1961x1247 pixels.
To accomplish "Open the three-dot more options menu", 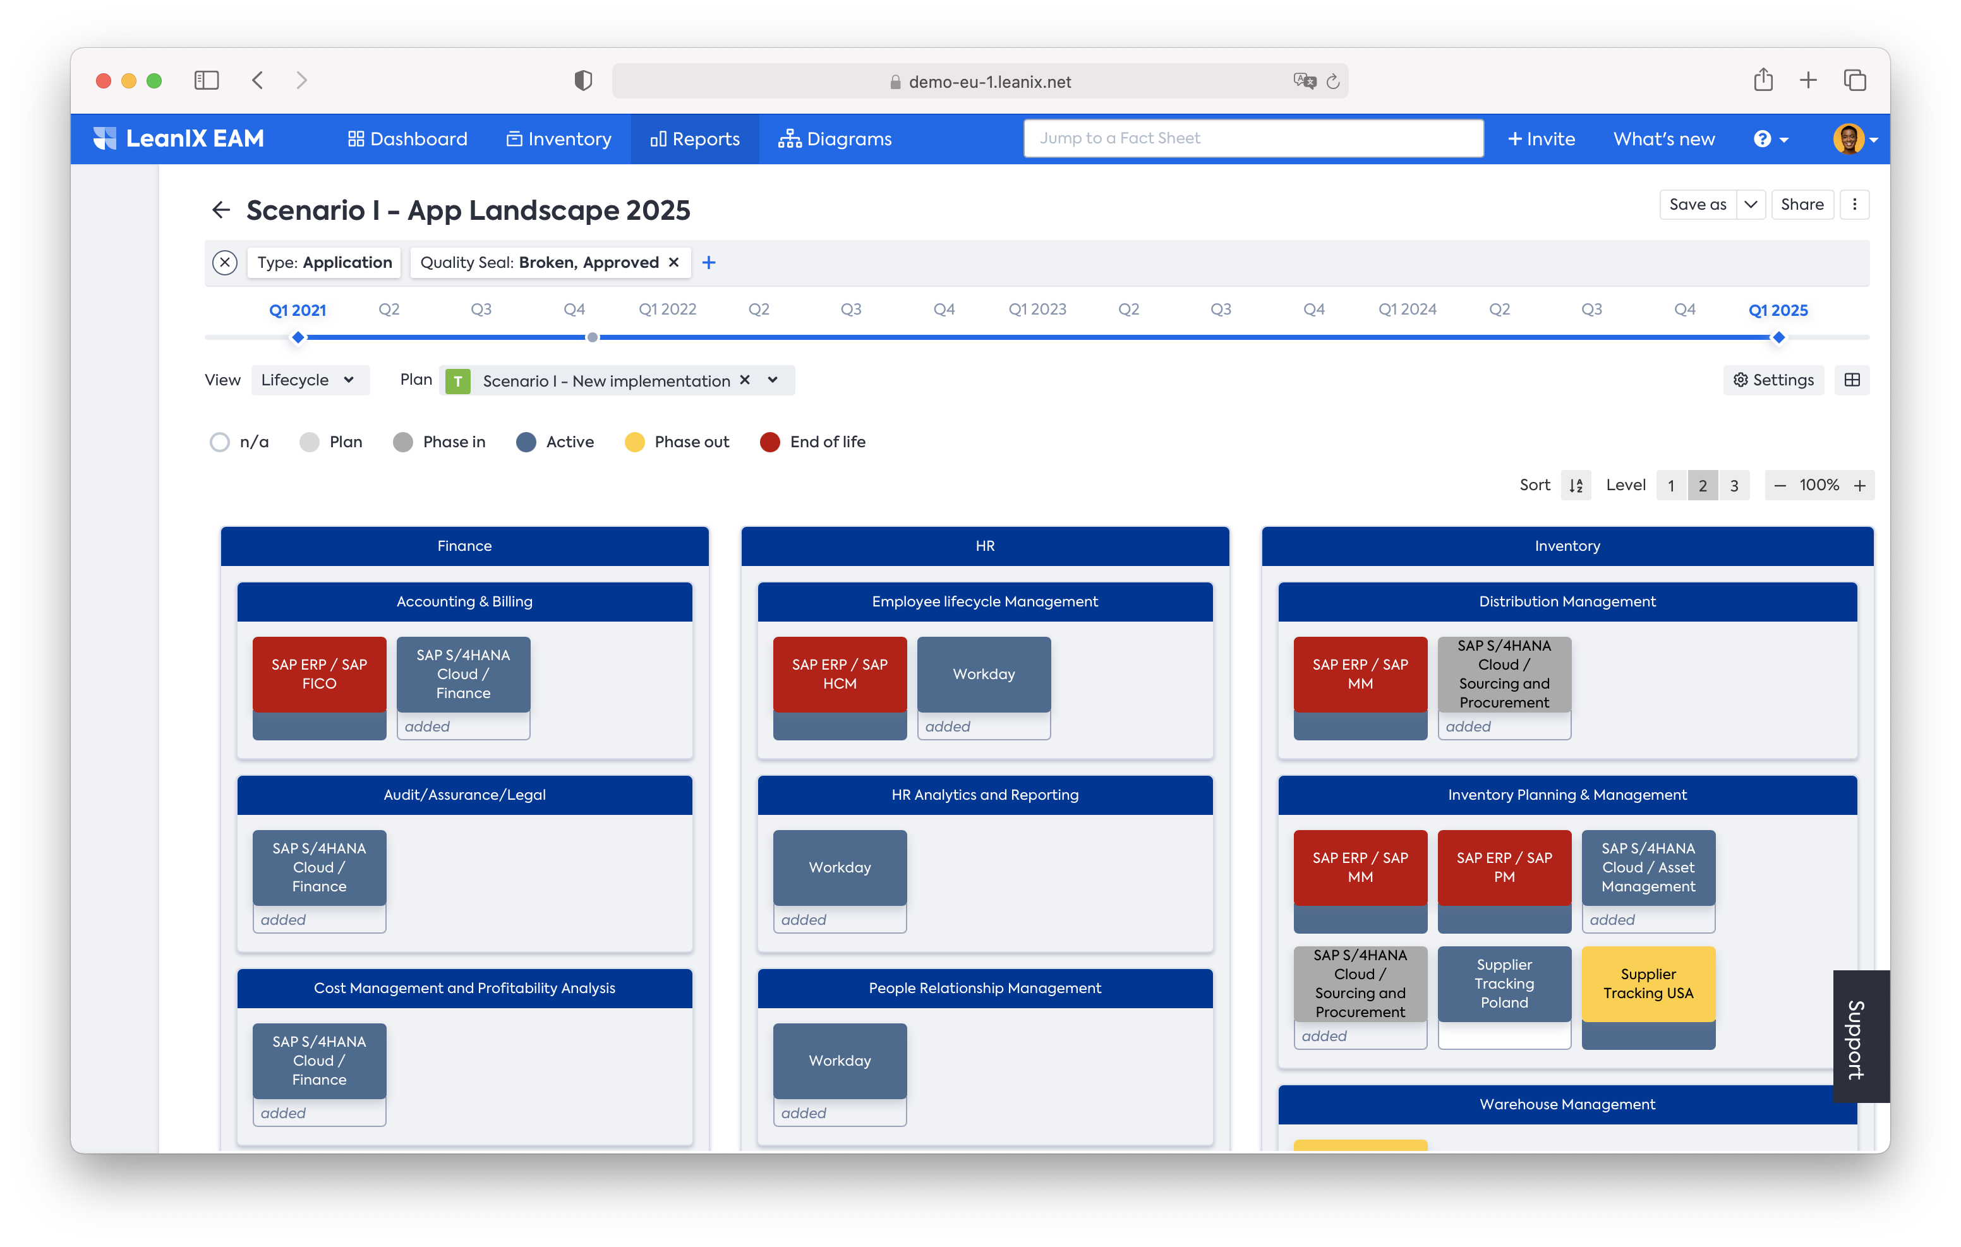I will coord(1854,205).
